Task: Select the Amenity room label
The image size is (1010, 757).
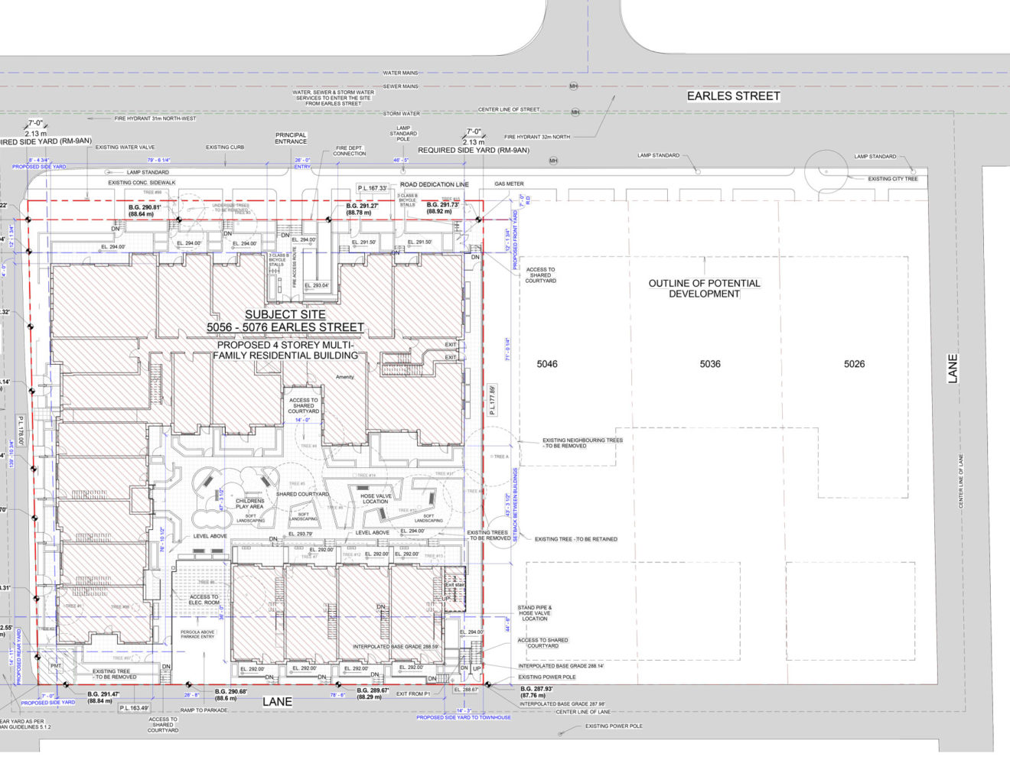Action: (x=345, y=377)
